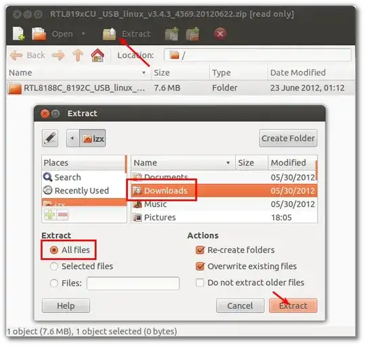365x346 pixels.
Task: Click the add files to archive icon
Action: pyautogui.click(x=172, y=34)
